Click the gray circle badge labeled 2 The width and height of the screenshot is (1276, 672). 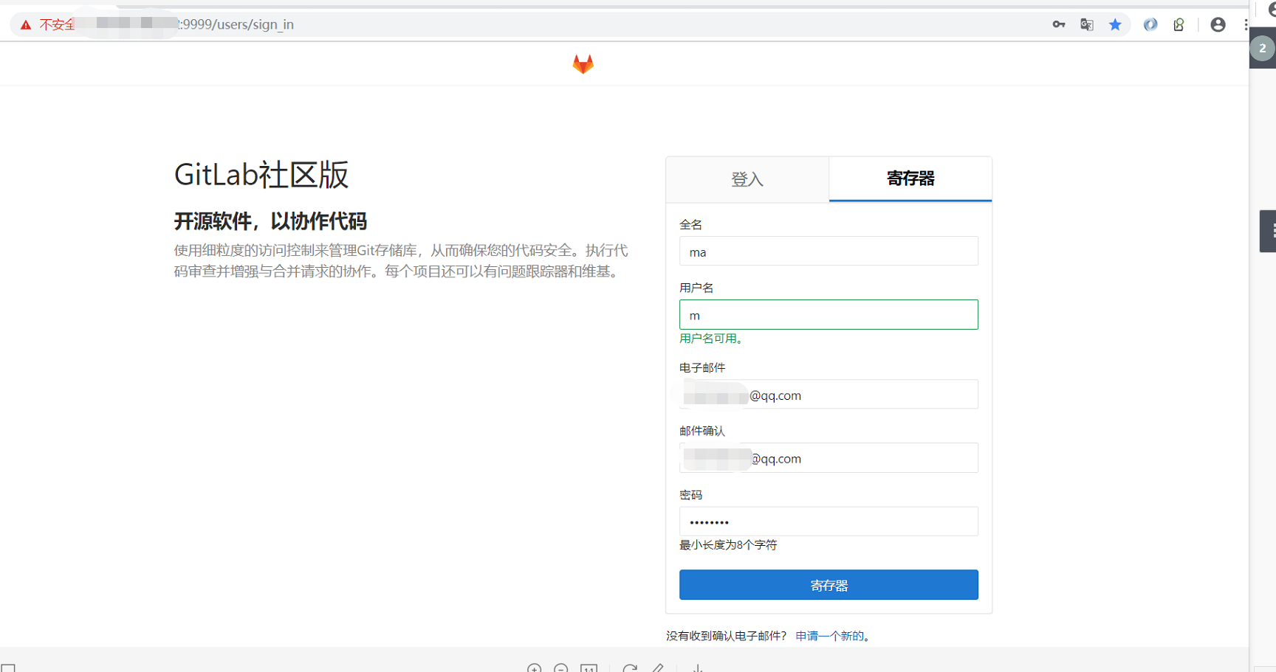1263,49
